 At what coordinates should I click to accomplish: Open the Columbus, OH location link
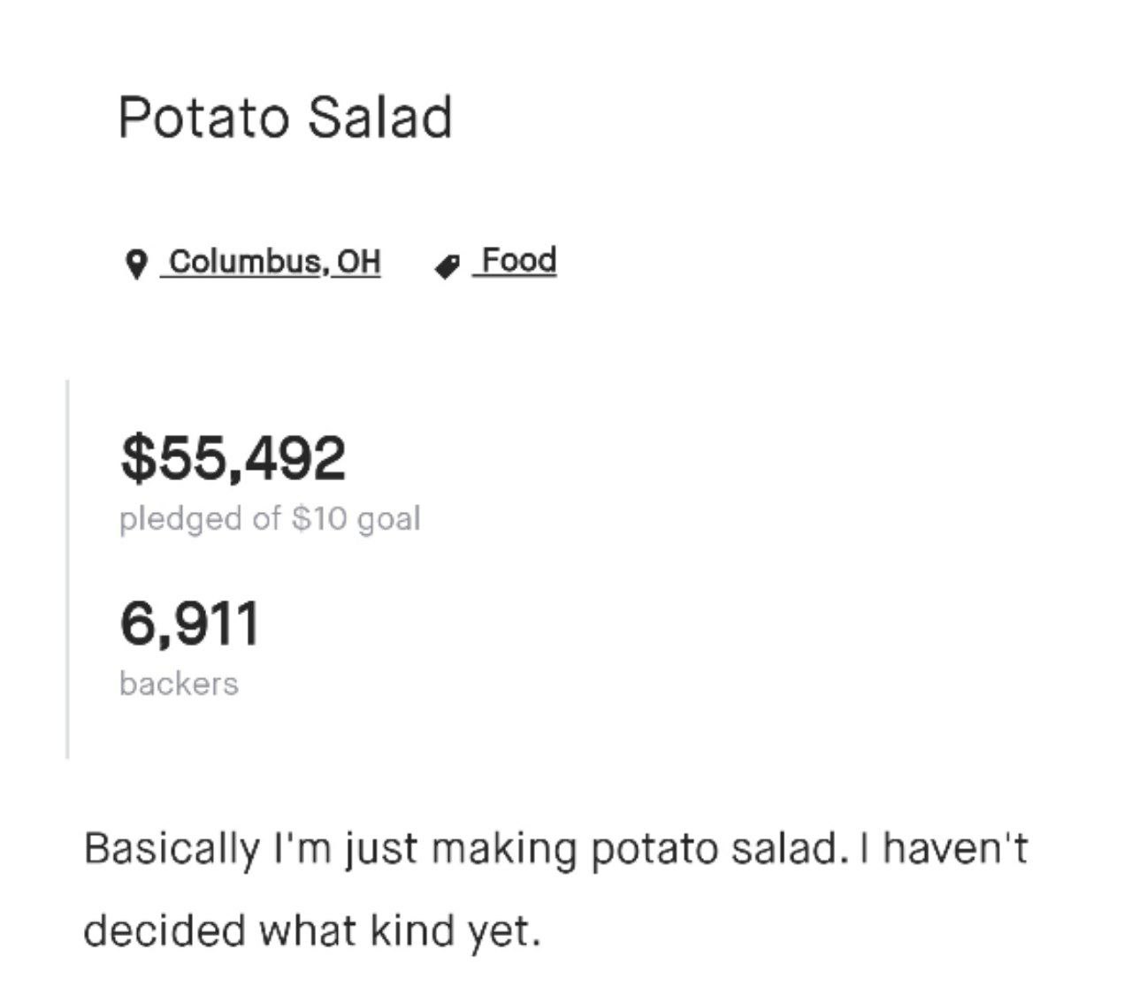(x=271, y=262)
